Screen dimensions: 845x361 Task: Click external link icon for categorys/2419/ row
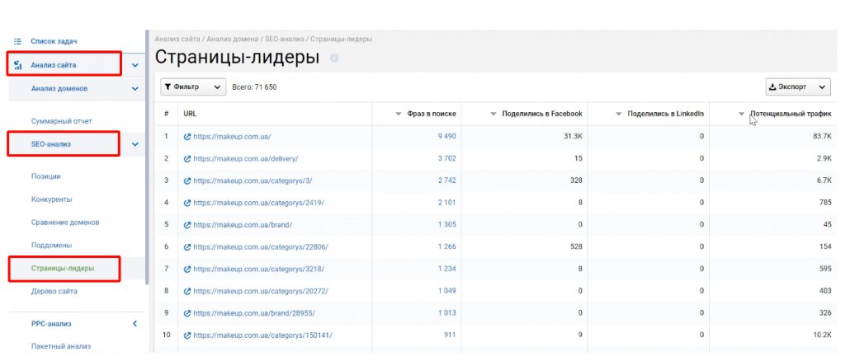tap(187, 203)
